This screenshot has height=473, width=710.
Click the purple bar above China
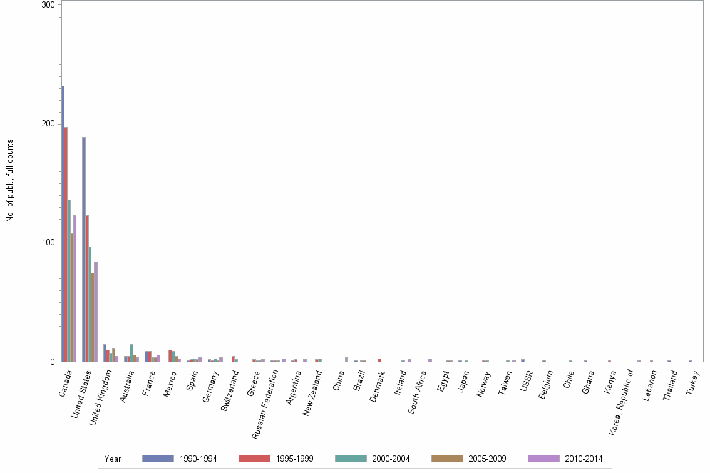point(346,360)
